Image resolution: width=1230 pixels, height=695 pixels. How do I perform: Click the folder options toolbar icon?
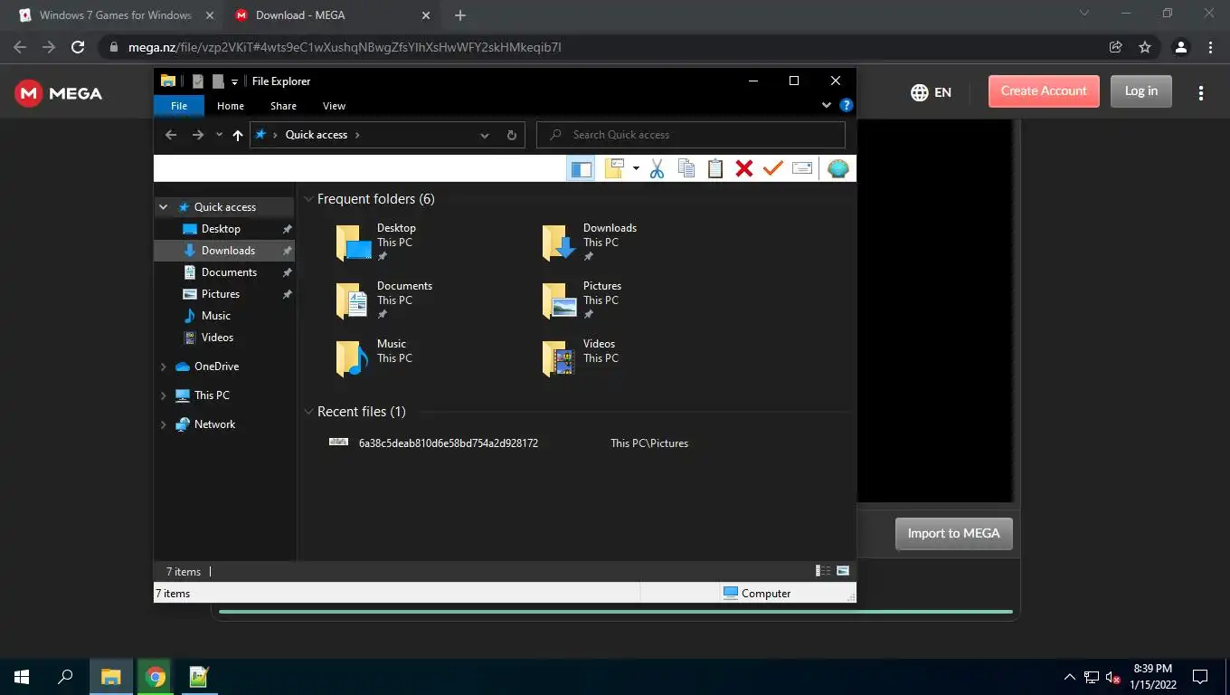coord(616,168)
